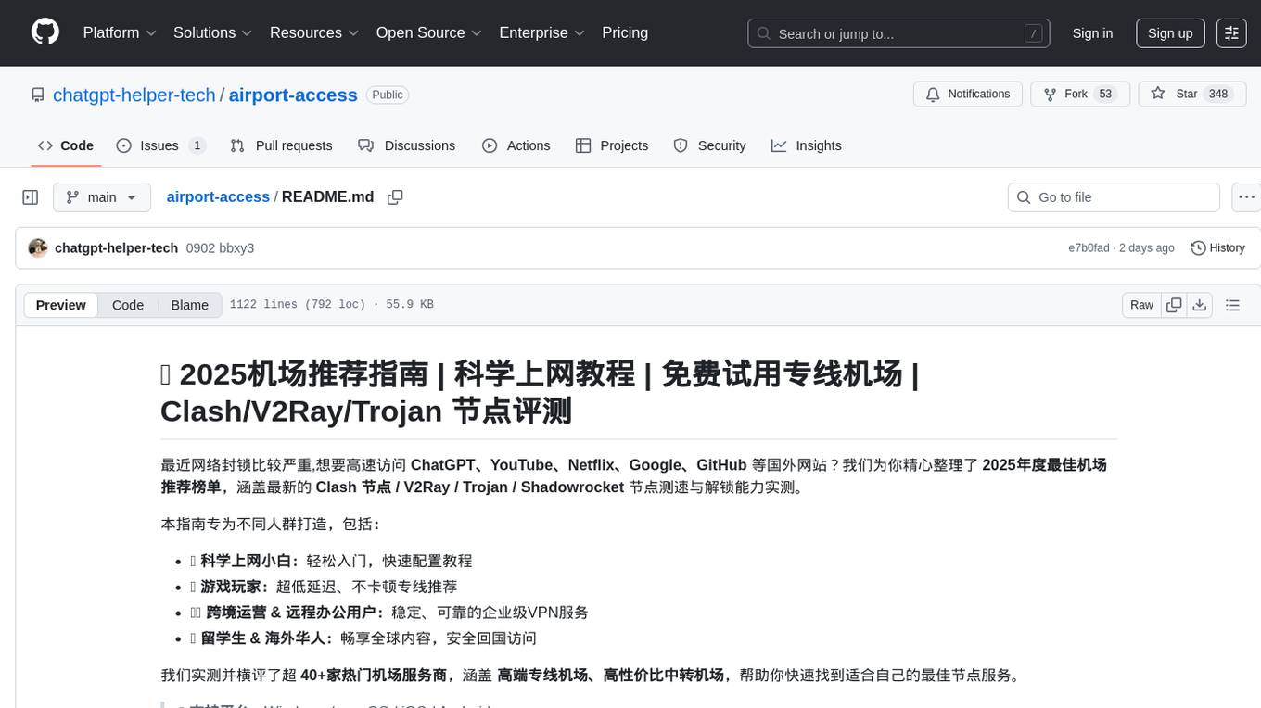Image resolution: width=1261 pixels, height=708 pixels.
Task: Click the chatgpt-helper-tech avatar image
Action: [x=38, y=247]
